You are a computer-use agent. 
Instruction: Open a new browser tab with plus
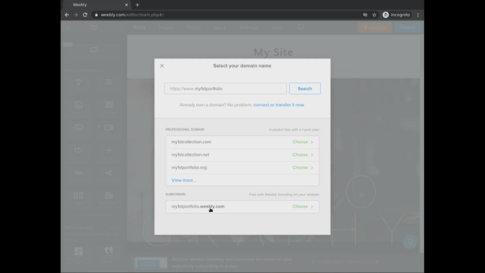point(137,5)
